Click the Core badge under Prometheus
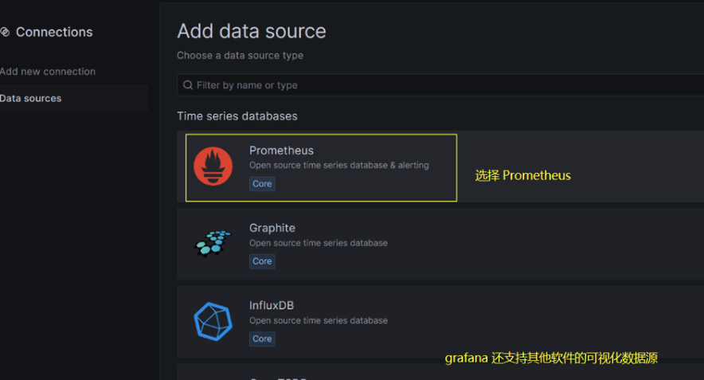704x380 pixels. [262, 183]
